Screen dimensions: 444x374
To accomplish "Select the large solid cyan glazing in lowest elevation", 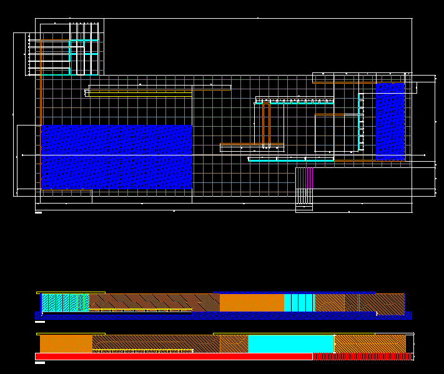I will pyautogui.click(x=291, y=344).
